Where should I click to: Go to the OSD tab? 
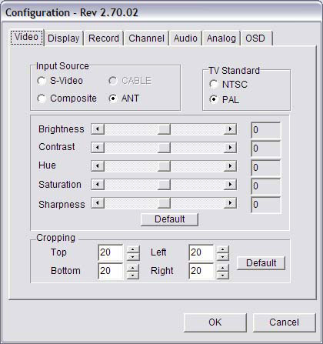pyautogui.click(x=255, y=38)
